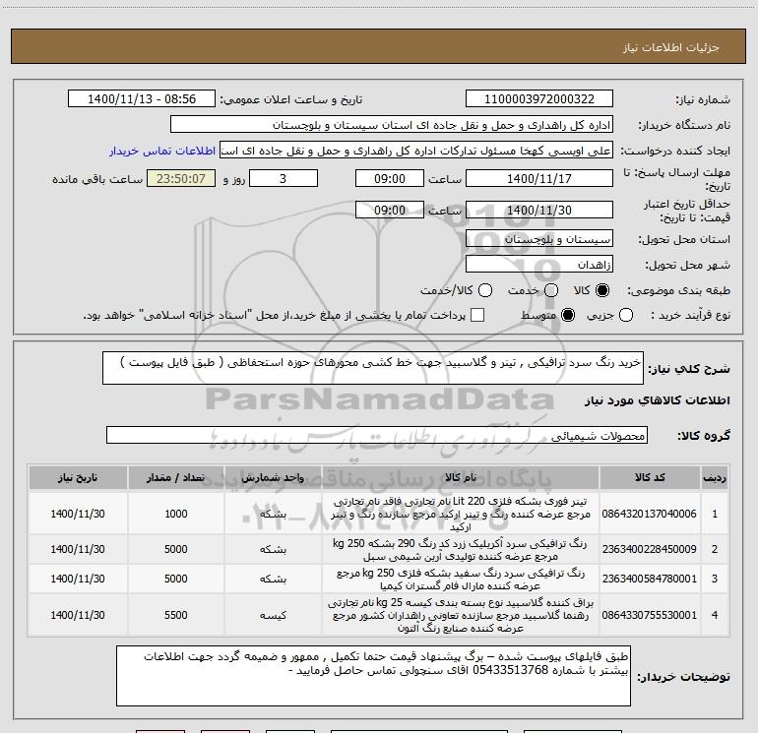
Task: Click the رنگ ترافیکی سرد رنگ سفید item name
Action: [x=461, y=579]
